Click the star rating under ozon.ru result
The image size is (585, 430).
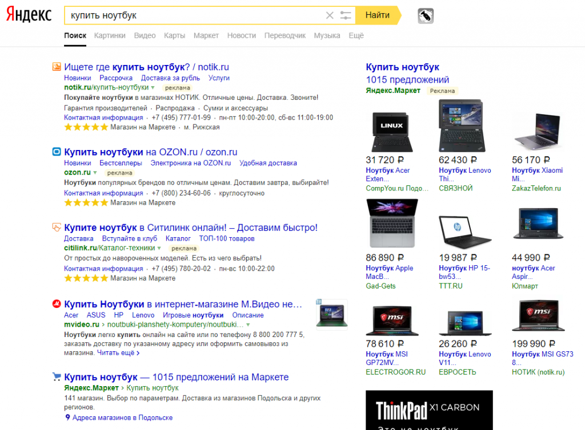click(86, 203)
